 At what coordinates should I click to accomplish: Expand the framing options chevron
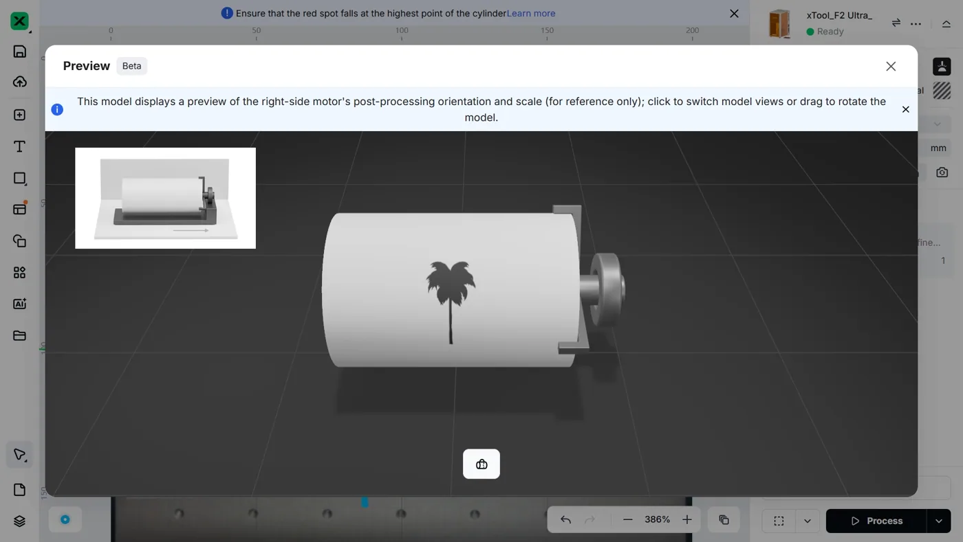(x=808, y=521)
